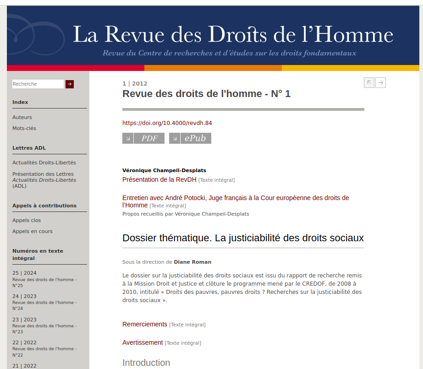
Task: Open issue 21 | 2022
Action: pyautogui.click(x=25, y=366)
